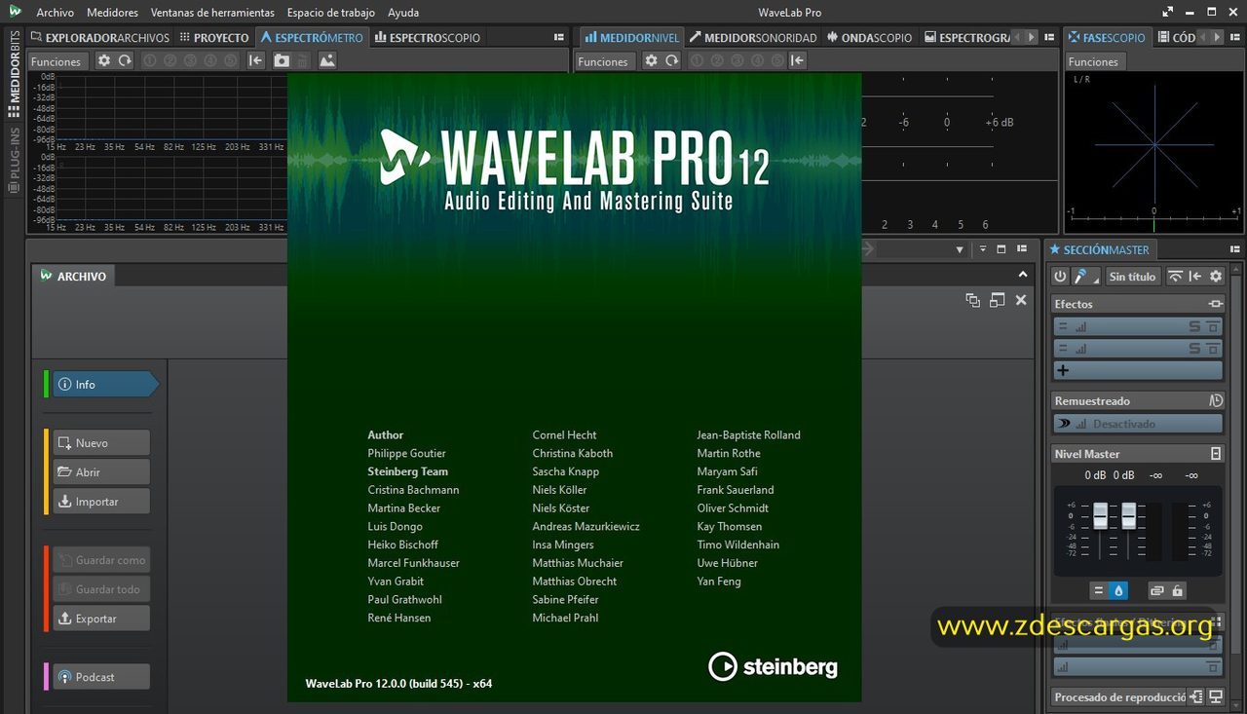Screen dimensions: 1247x714
Task: Click the camera snapshot icon in Espectrómetro
Action: click(282, 60)
